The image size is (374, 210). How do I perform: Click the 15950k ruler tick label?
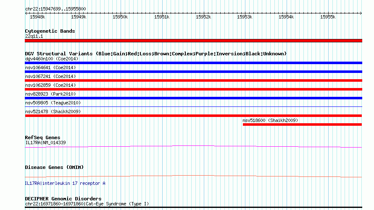(120, 17)
